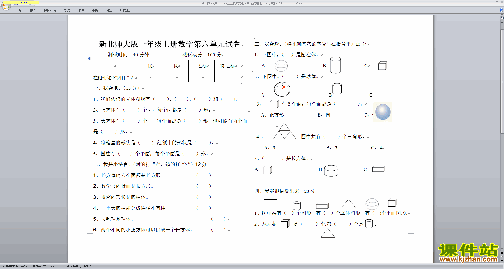This screenshot has height=269, width=504.
Task: Select the tall cylinder shape labeled B
Action: [x=335, y=65]
